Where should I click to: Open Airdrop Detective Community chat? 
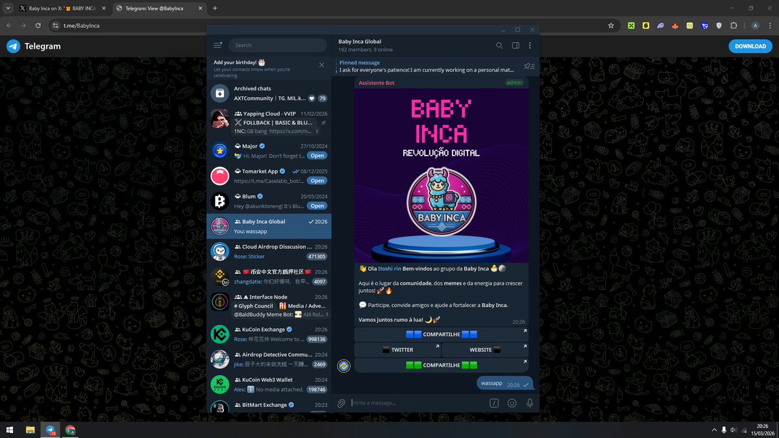269,359
